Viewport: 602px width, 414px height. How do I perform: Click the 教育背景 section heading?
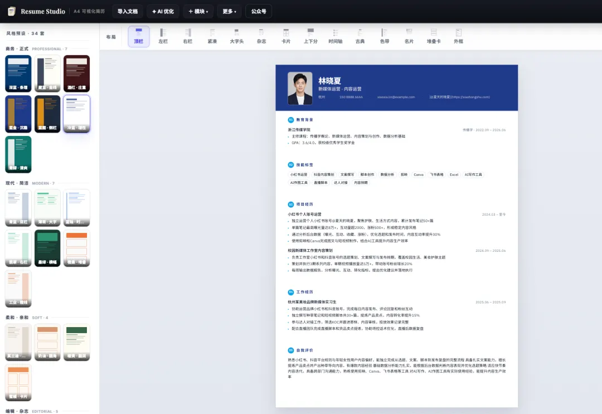[x=304, y=120]
